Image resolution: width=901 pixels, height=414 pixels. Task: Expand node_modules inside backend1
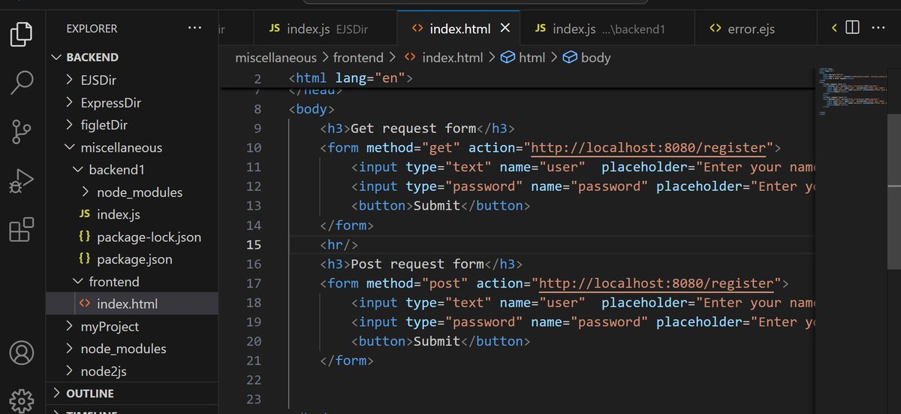click(86, 192)
